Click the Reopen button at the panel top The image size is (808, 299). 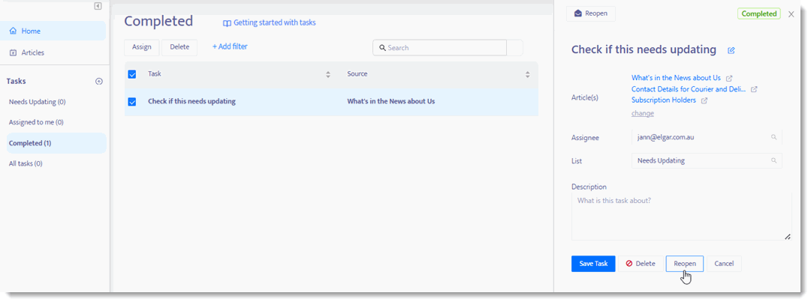point(591,14)
